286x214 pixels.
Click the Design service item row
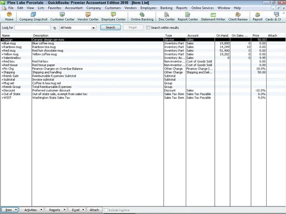click(x=143, y=40)
